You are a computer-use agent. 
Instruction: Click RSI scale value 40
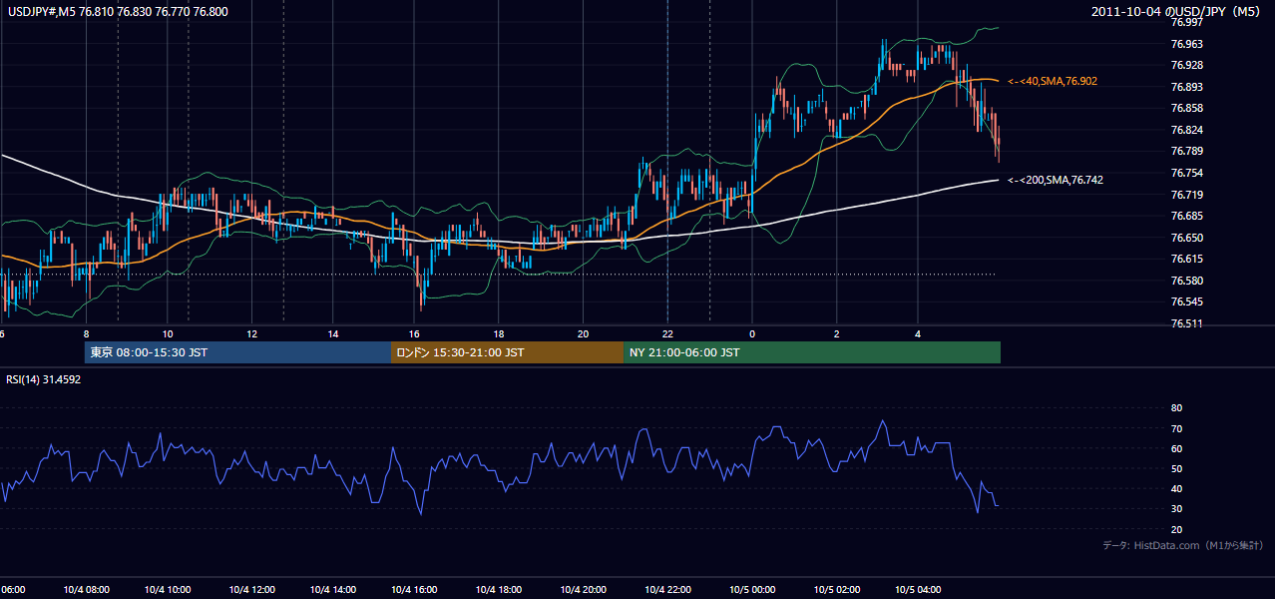1176,488
